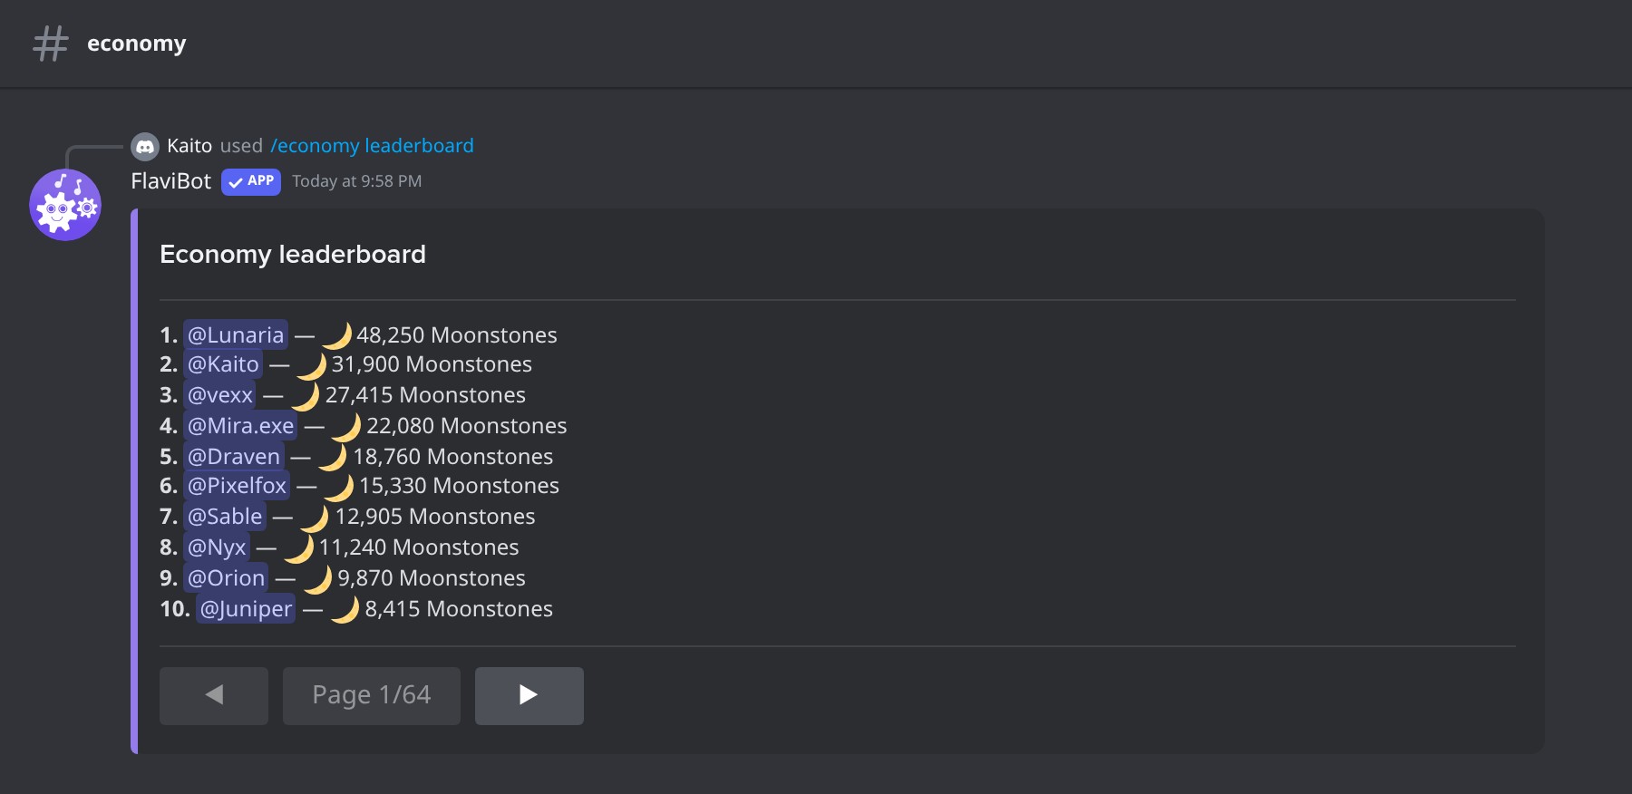Screen dimensions: 1632x794
Task: Click the 18,760 Moonstones text
Action: coord(453,457)
